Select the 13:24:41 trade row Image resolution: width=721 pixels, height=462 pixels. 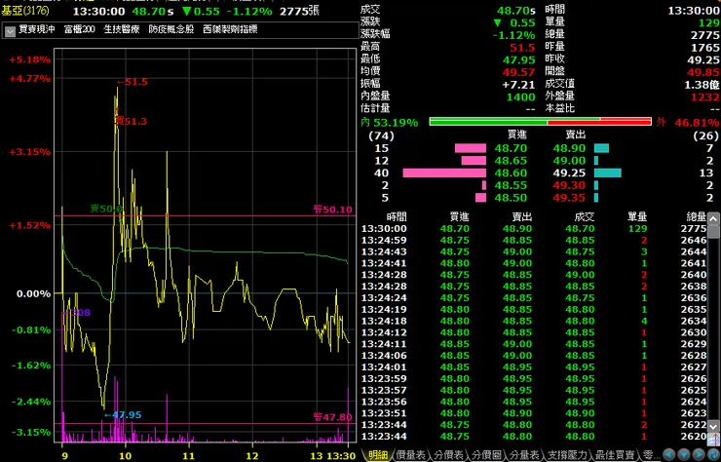click(533, 263)
